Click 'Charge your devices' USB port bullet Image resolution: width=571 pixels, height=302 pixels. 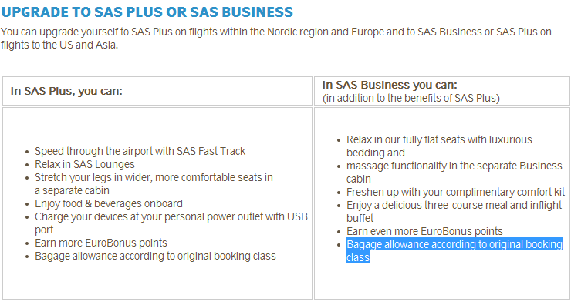pos(171,223)
